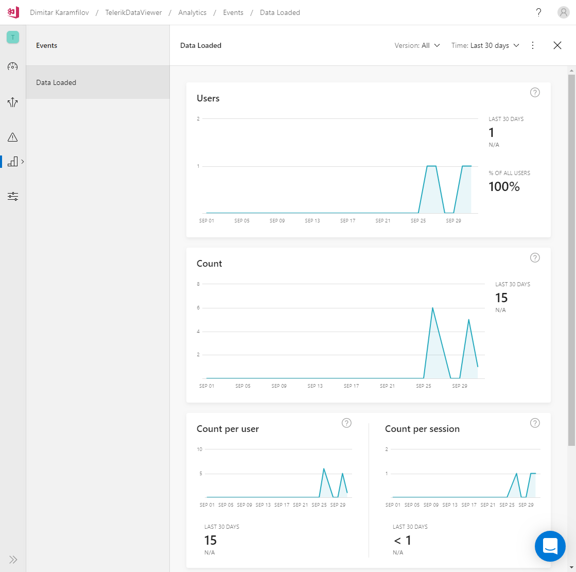Click the Users chart title
Viewport: 576px width, 572px height.
(208, 98)
